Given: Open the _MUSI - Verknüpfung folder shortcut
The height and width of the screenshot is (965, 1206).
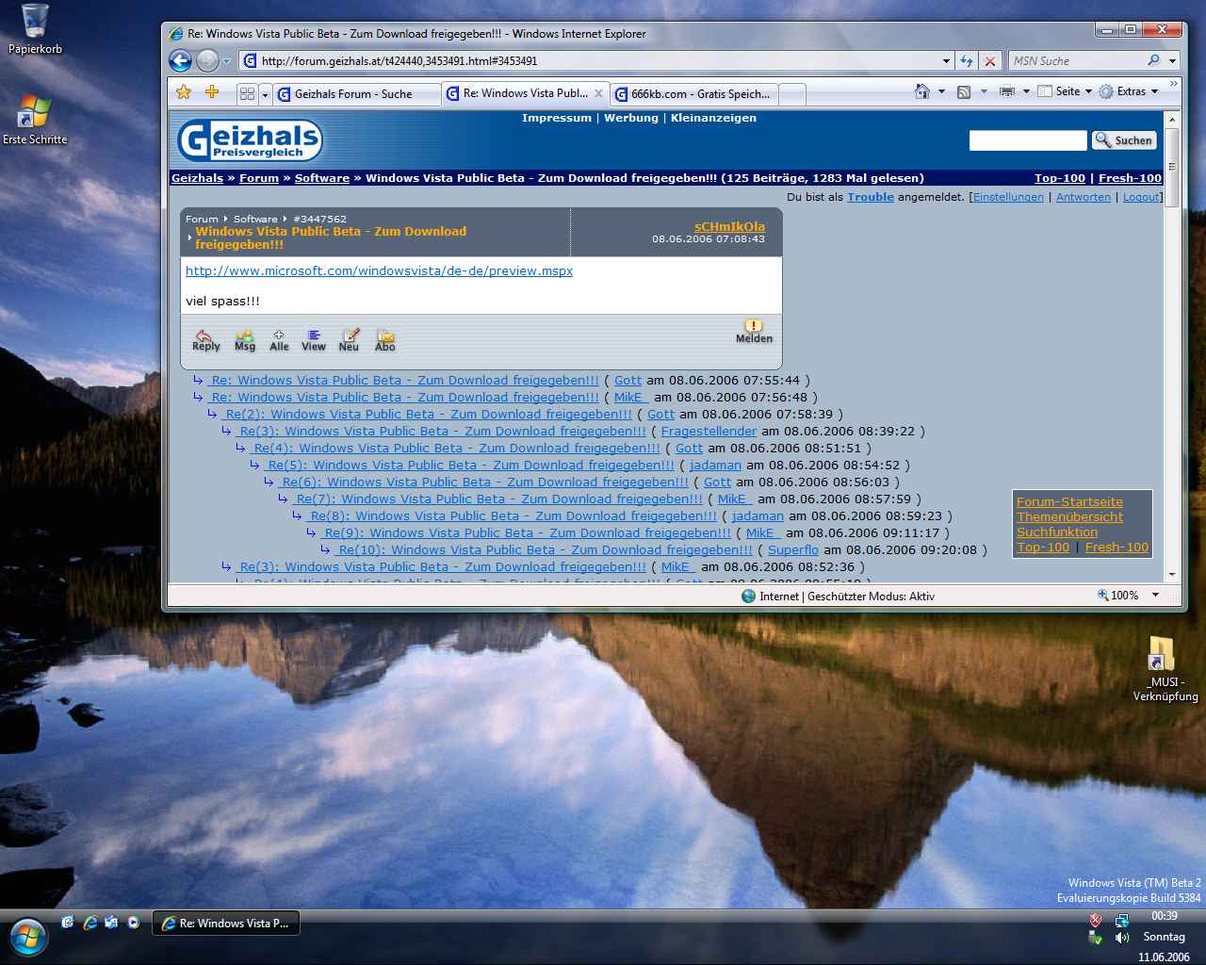Looking at the screenshot, I should [x=1165, y=669].
